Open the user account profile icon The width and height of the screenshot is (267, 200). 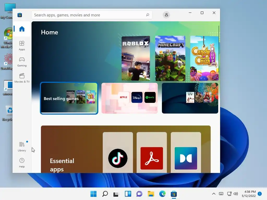(x=166, y=15)
